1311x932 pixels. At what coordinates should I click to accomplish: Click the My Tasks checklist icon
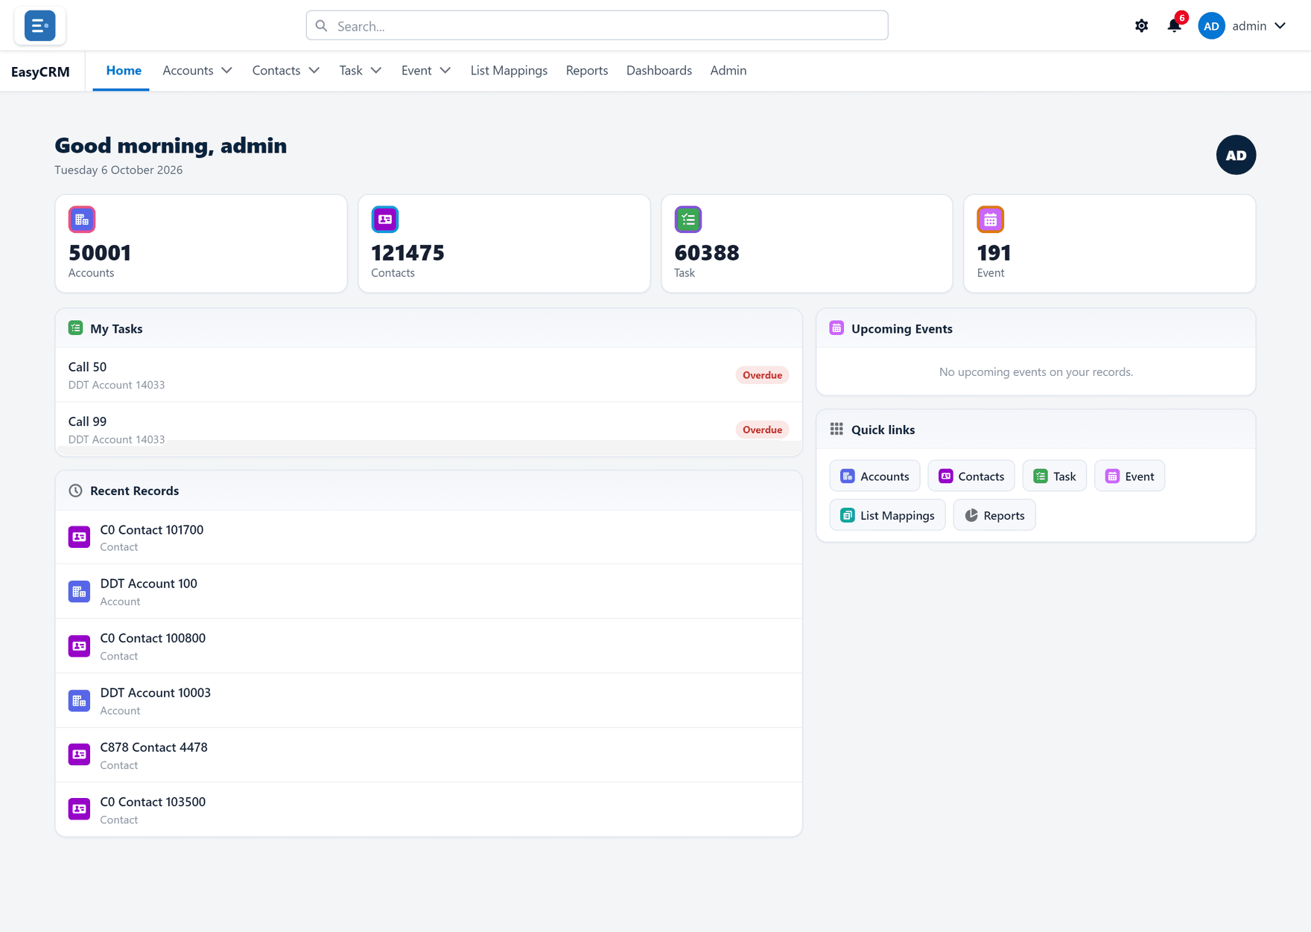[75, 328]
